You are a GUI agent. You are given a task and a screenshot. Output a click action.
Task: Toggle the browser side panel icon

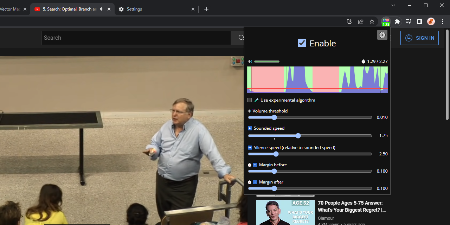419,21
